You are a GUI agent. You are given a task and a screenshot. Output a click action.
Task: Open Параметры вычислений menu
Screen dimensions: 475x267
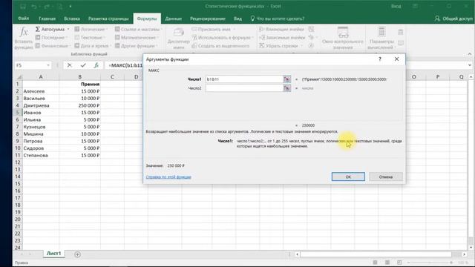[x=381, y=38]
